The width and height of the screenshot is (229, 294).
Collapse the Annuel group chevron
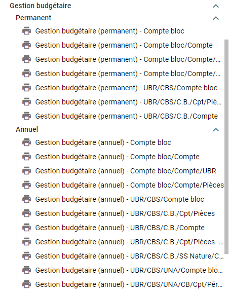[216, 130]
